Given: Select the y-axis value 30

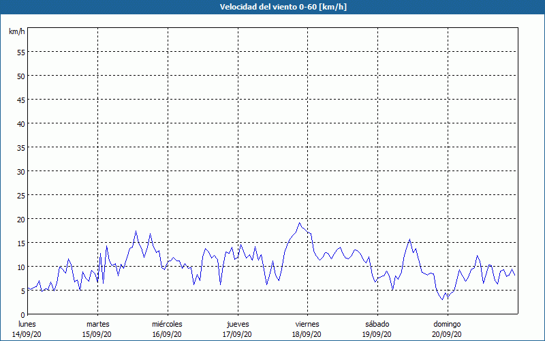Looking at the screenshot, I should pos(21,172).
